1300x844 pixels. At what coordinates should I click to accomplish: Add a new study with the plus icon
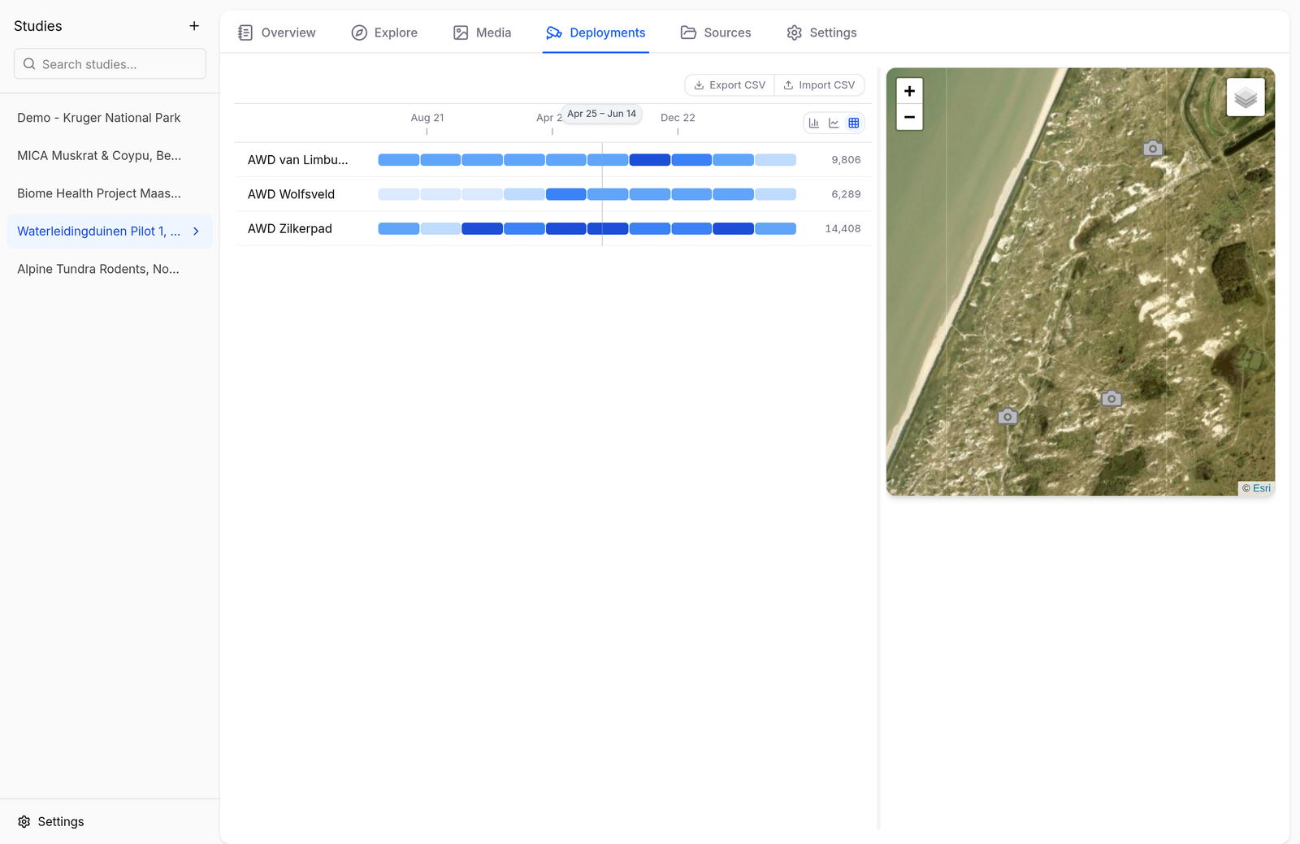tap(194, 26)
